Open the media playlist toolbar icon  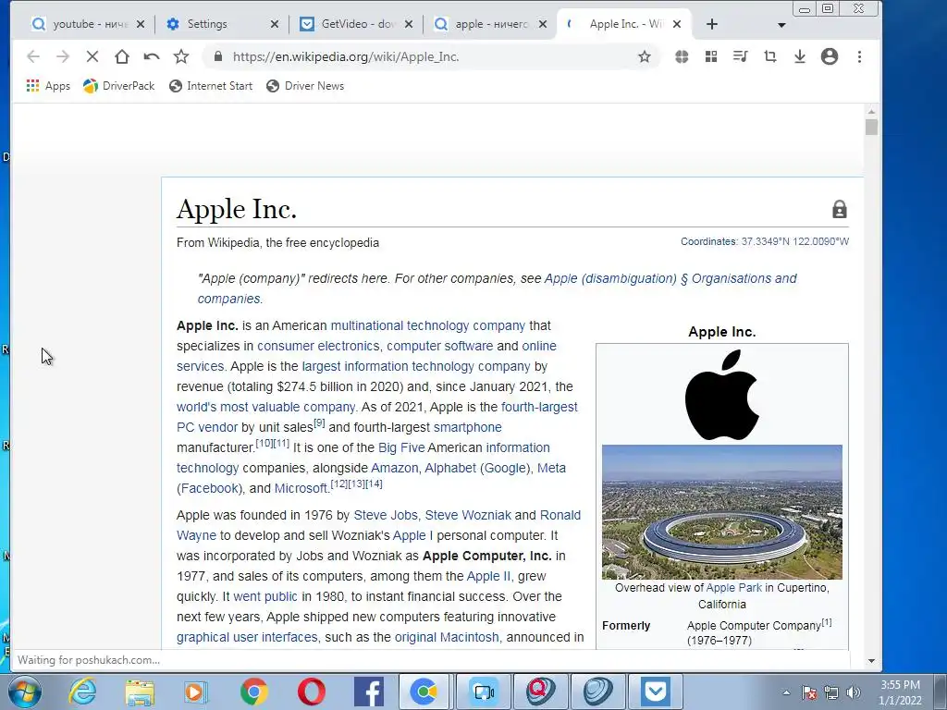click(741, 56)
